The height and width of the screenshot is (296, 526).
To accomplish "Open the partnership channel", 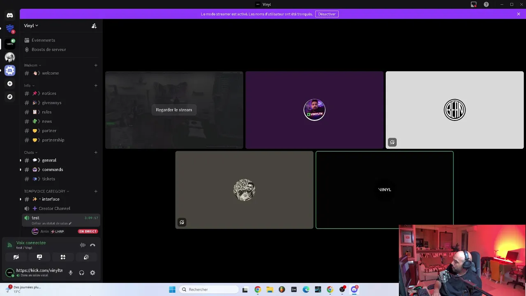I will 61,140.
